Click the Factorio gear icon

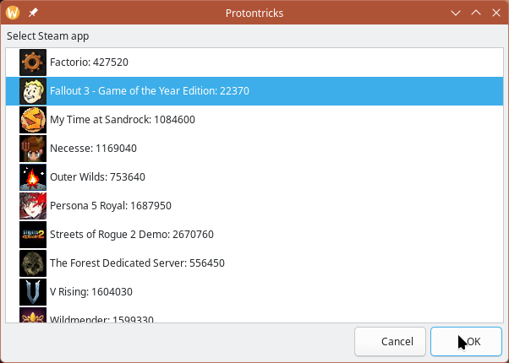tap(33, 62)
